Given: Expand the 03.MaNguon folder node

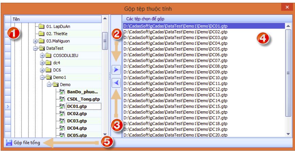Looking at the screenshot, I should point(35,41).
